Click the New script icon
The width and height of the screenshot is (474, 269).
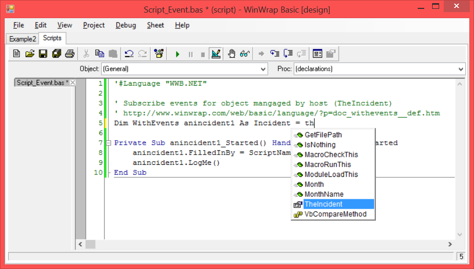17,54
